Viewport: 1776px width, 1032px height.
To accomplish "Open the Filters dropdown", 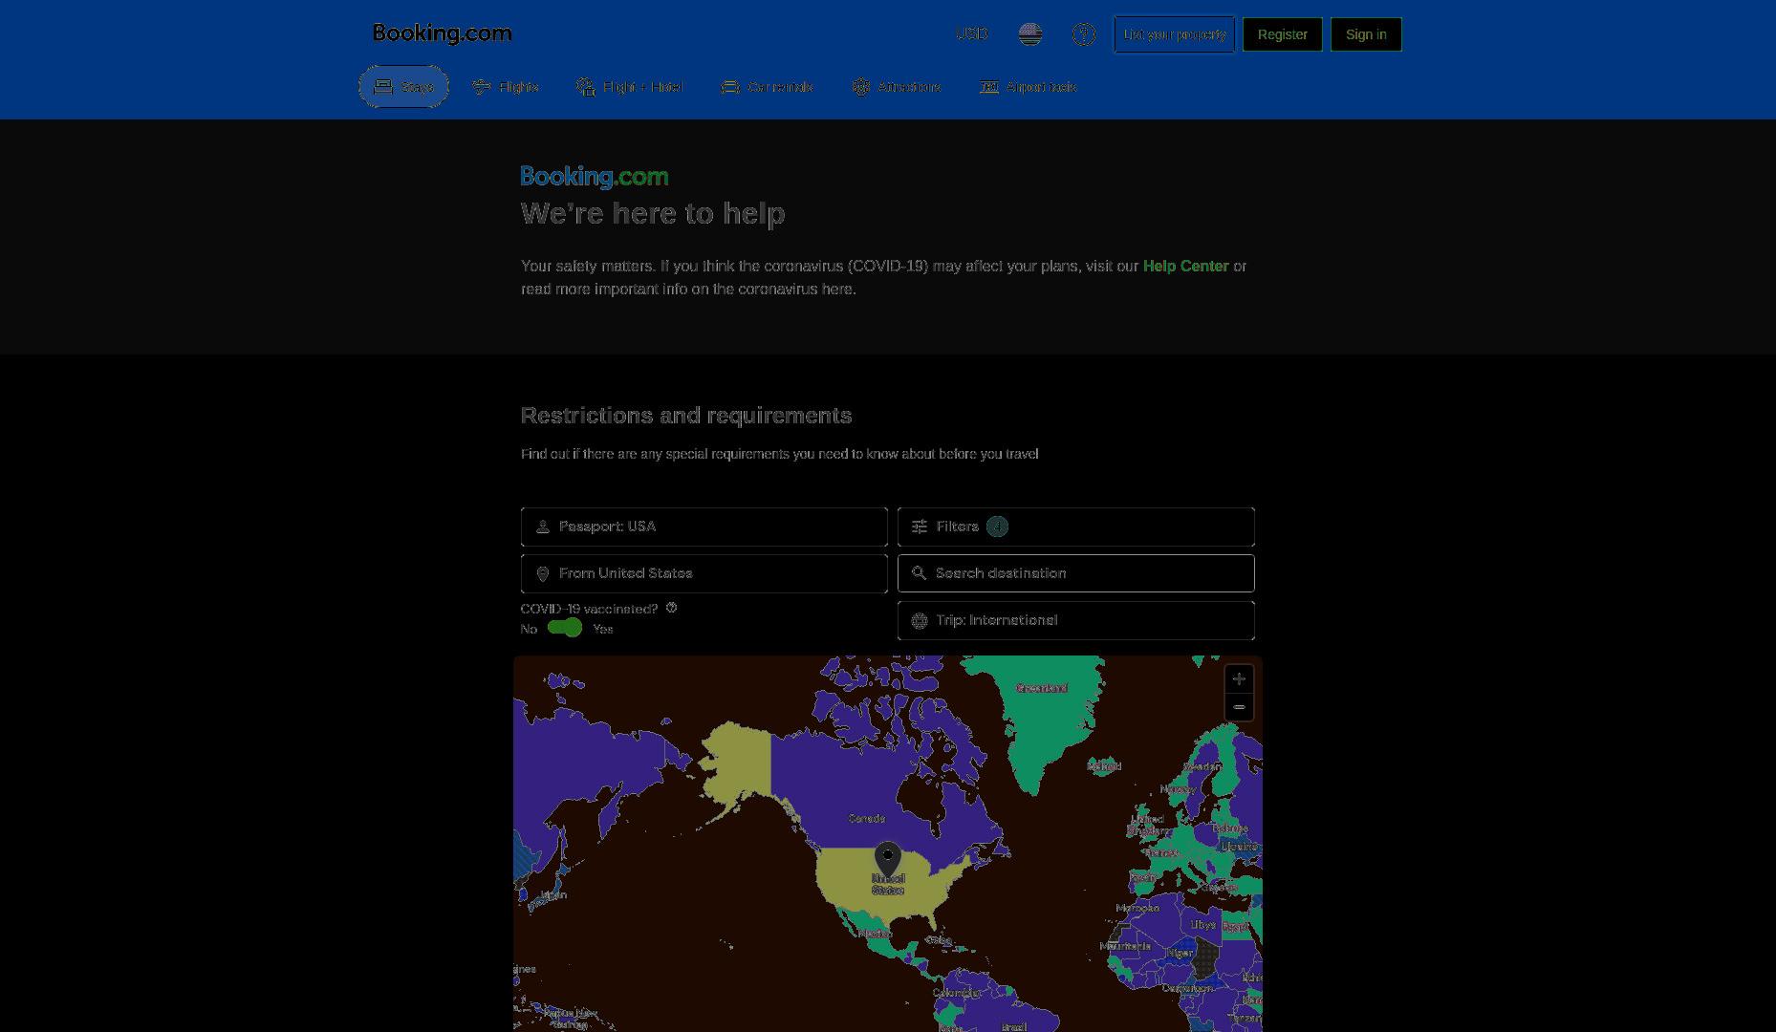I will pyautogui.click(x=1076, y=527).
